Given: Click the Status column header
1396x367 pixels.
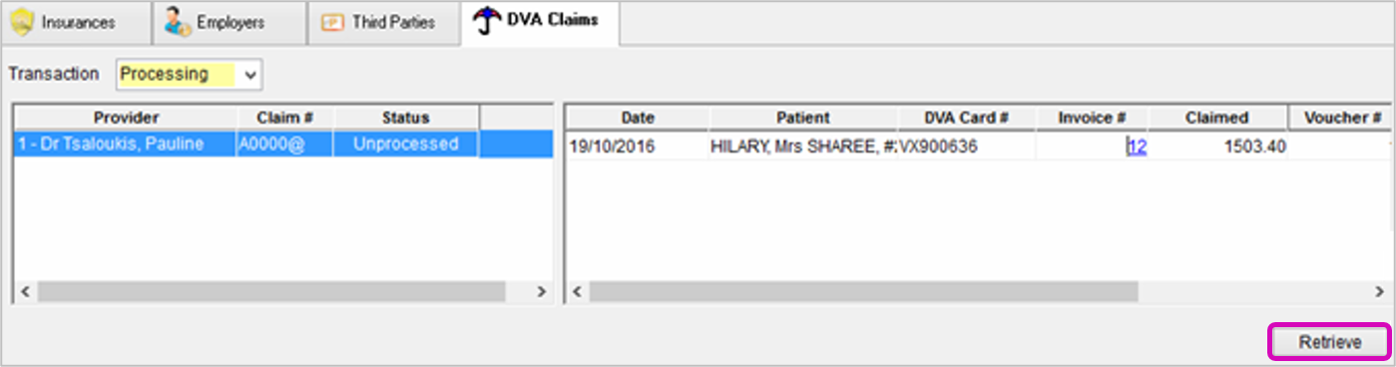Looking at the screenshot, I should (407, 118).
